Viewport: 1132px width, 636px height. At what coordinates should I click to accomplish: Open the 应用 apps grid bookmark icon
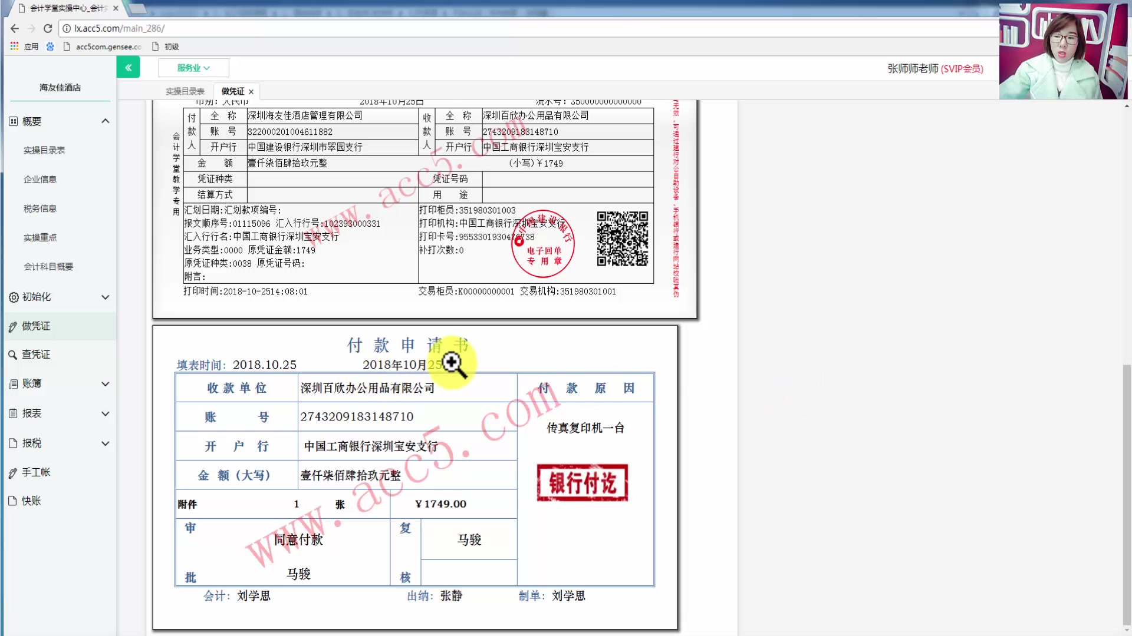14,46
